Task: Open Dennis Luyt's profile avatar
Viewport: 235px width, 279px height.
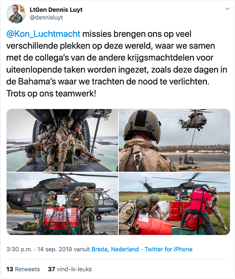Action: [16, 14]
